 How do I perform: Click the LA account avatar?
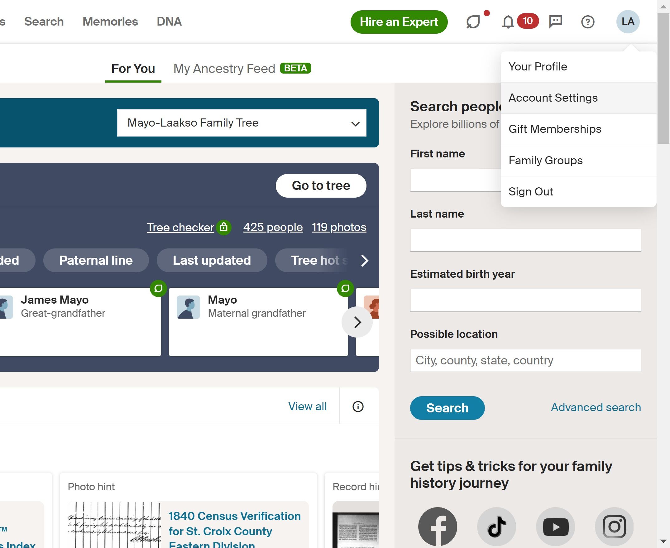pyautogui.click(x=628, y=22)
